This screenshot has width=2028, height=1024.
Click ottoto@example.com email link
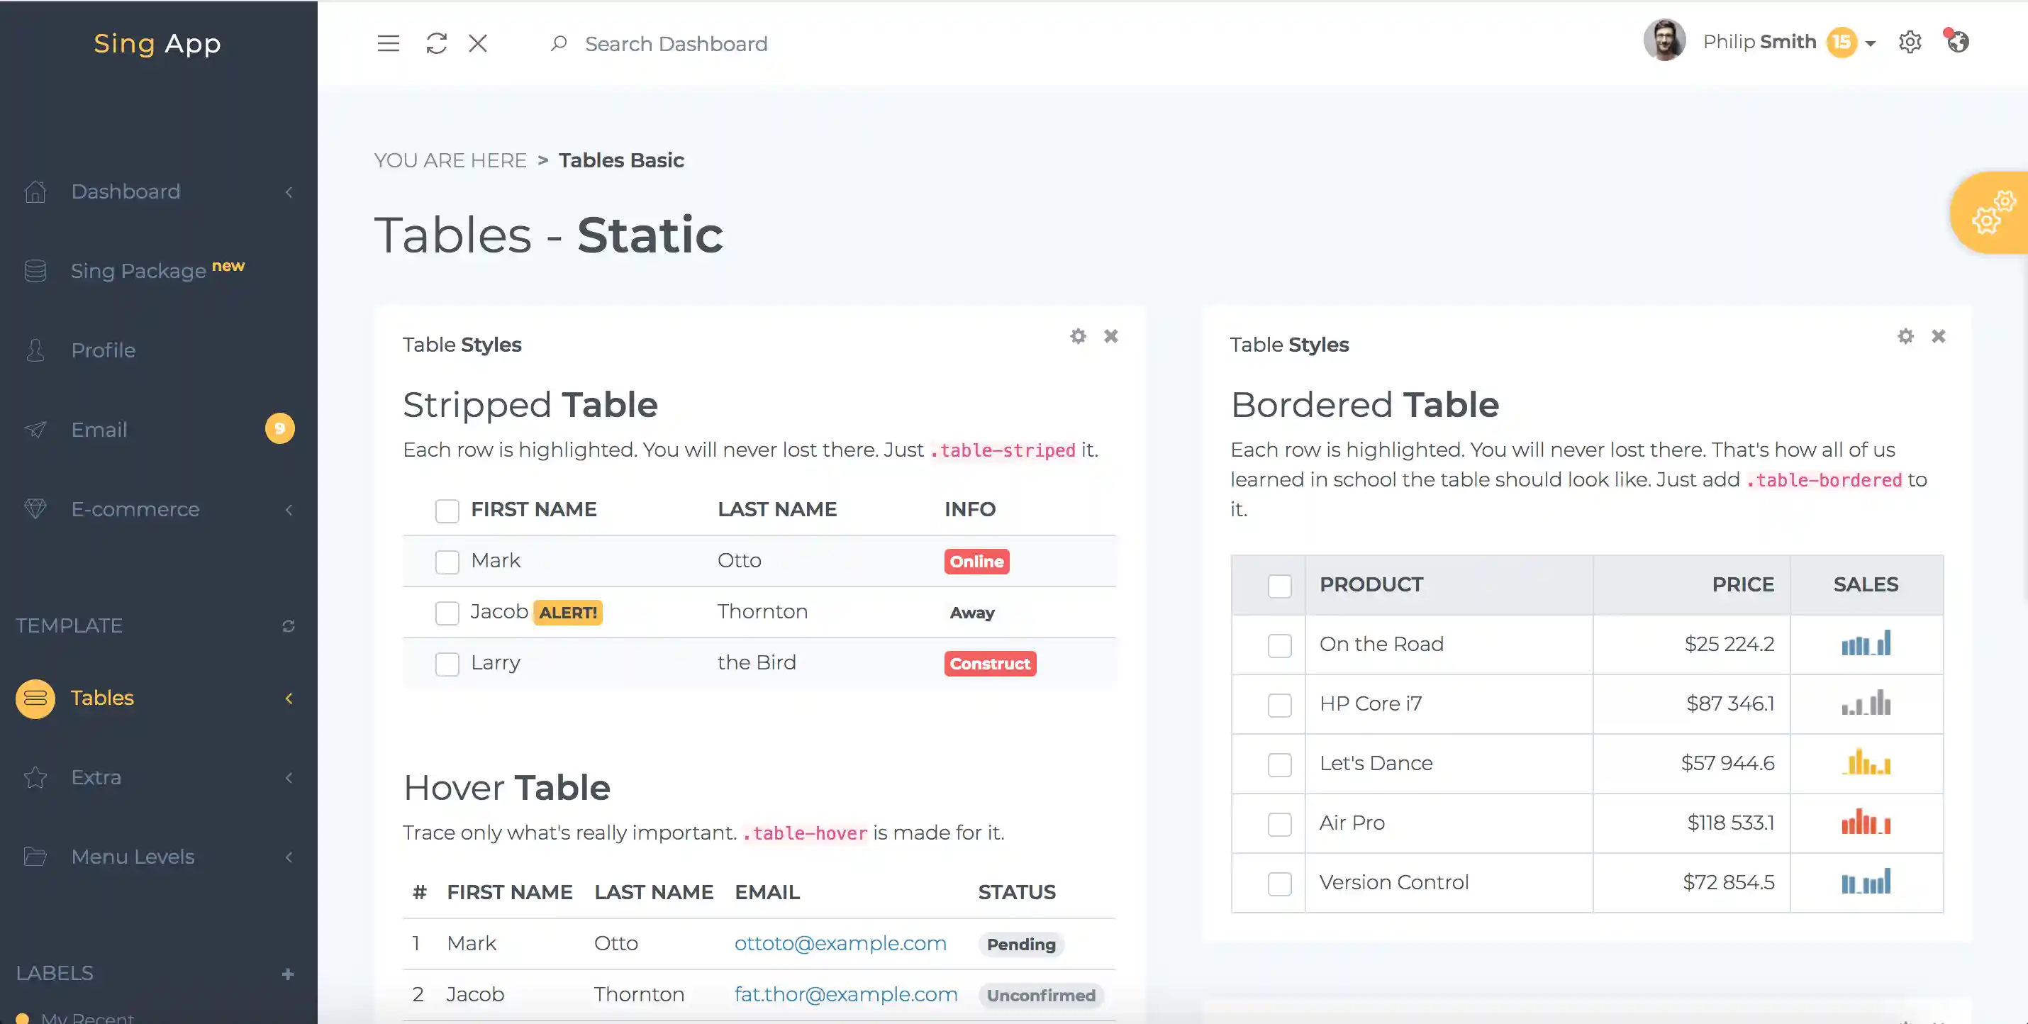[x=840, y=943]
